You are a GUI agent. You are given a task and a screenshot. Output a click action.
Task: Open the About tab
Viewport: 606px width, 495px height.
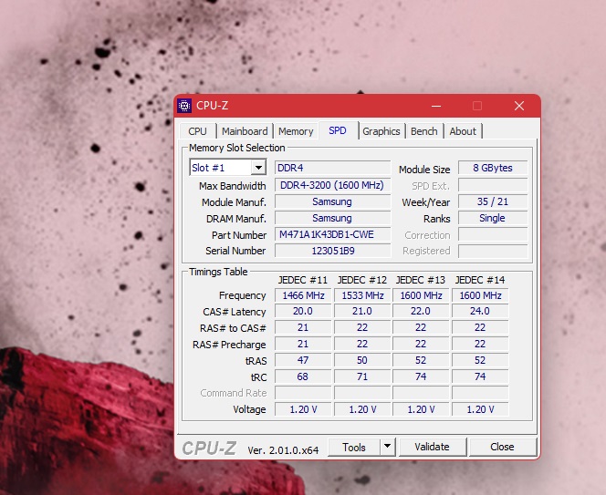[x=463, y=131]
